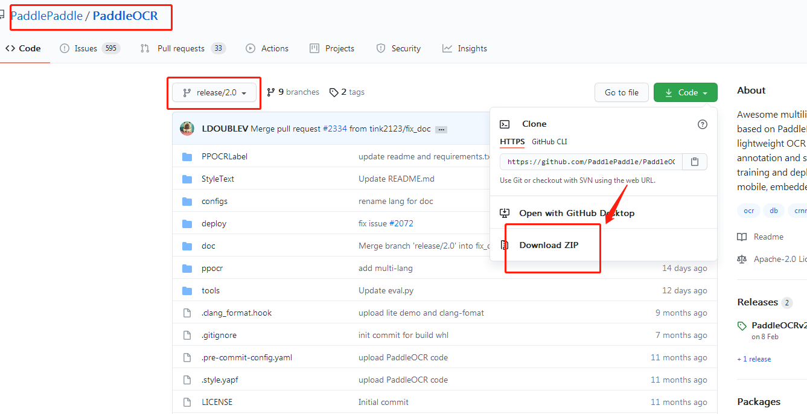This screenshot has width=807, height=414.
Task: Click the LICENSE file icon
Action: 187,403
